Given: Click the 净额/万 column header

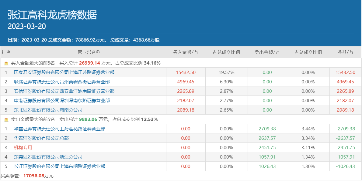Looking at the screenshot, I should (x=345, y=52).
